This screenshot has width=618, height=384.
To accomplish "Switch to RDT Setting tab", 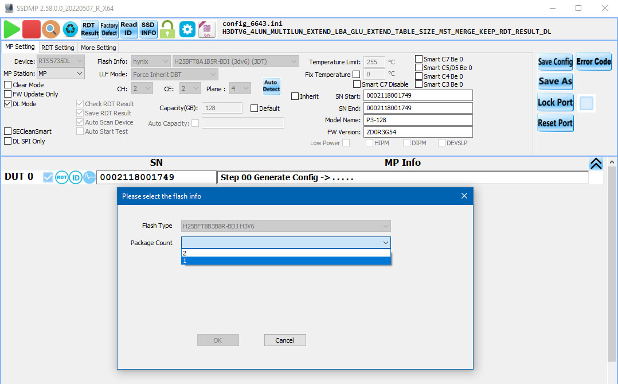I will pyautogui.click(x=57, y=48).
